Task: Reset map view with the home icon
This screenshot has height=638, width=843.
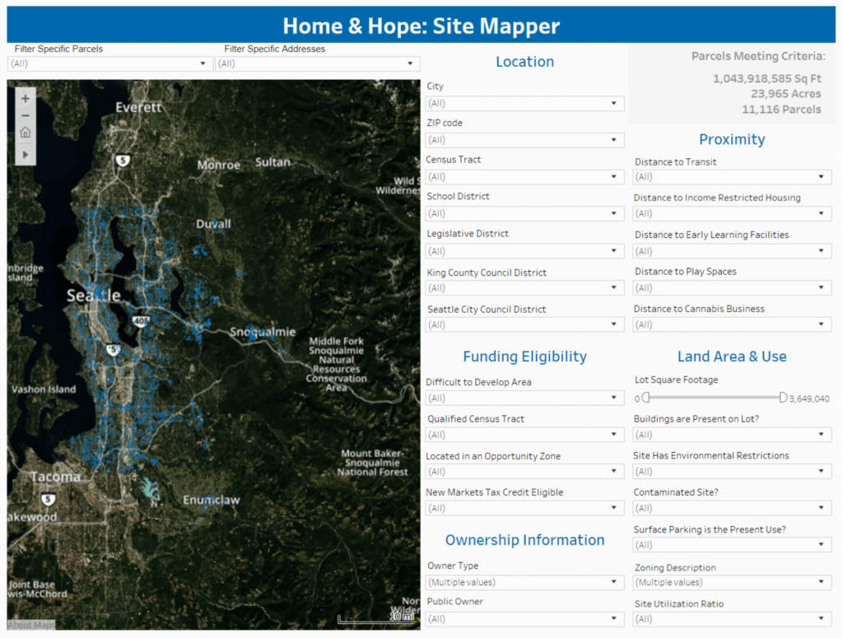Action: point(25,133)
